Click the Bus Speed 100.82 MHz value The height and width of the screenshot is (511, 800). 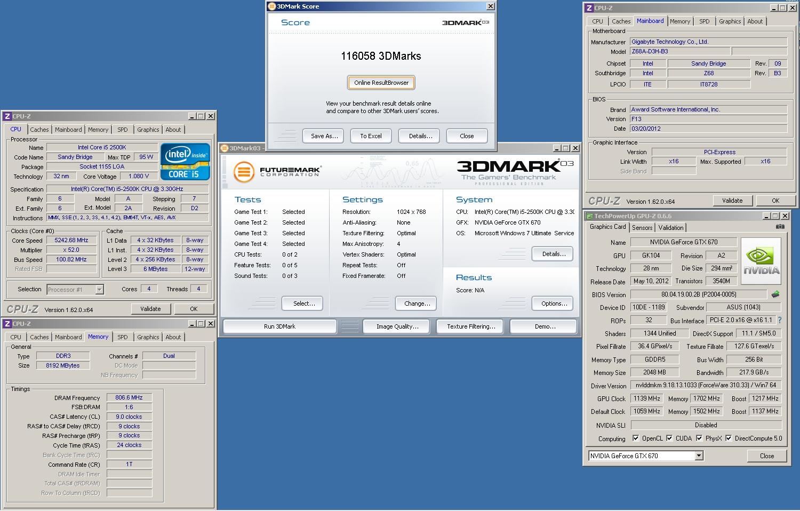(x=71, y=260)
